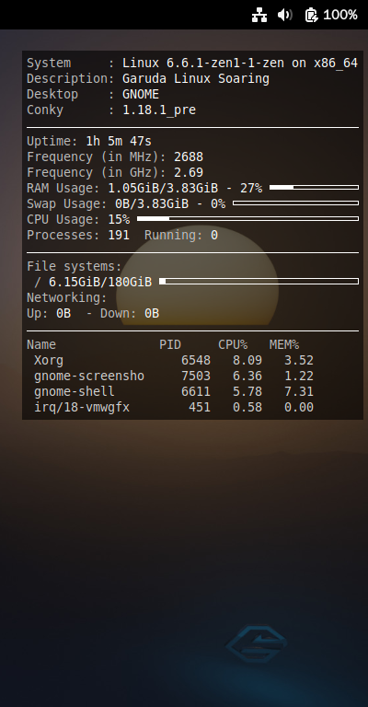Click the 'irq/18-vmwgfx' process name
This screenshot has height=707, width=368.
click(x=82, y=408)
